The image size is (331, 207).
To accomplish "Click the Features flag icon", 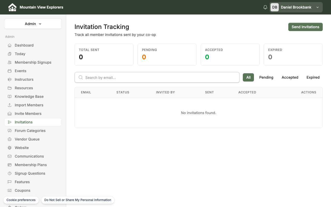I will (10, 182).
